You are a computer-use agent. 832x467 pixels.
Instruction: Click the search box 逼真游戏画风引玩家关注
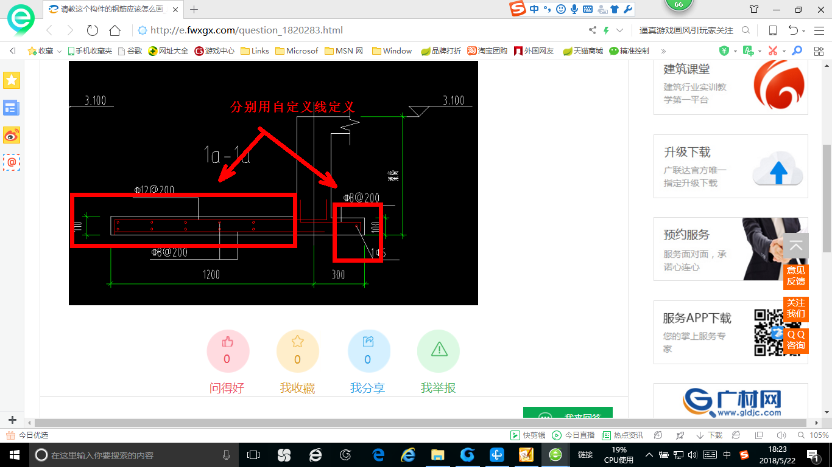[x=686, y=30]
